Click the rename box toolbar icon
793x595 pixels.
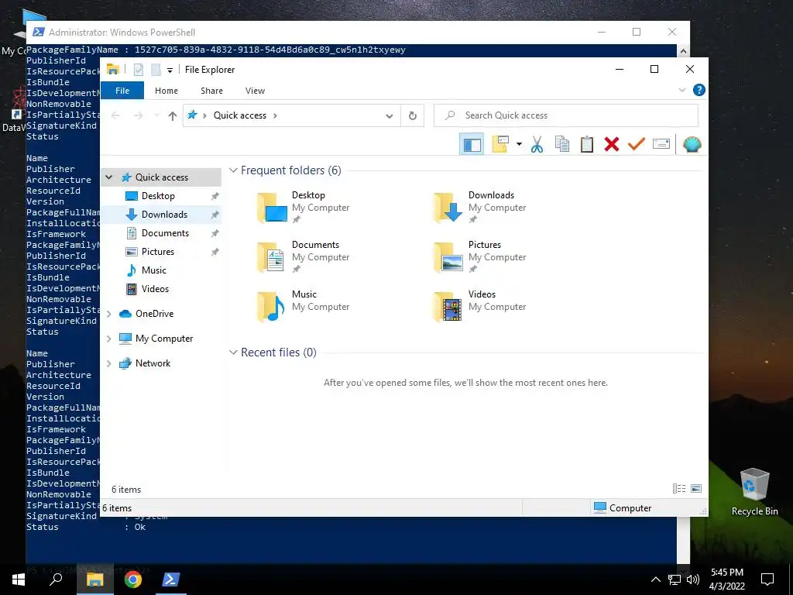(661, 144)
